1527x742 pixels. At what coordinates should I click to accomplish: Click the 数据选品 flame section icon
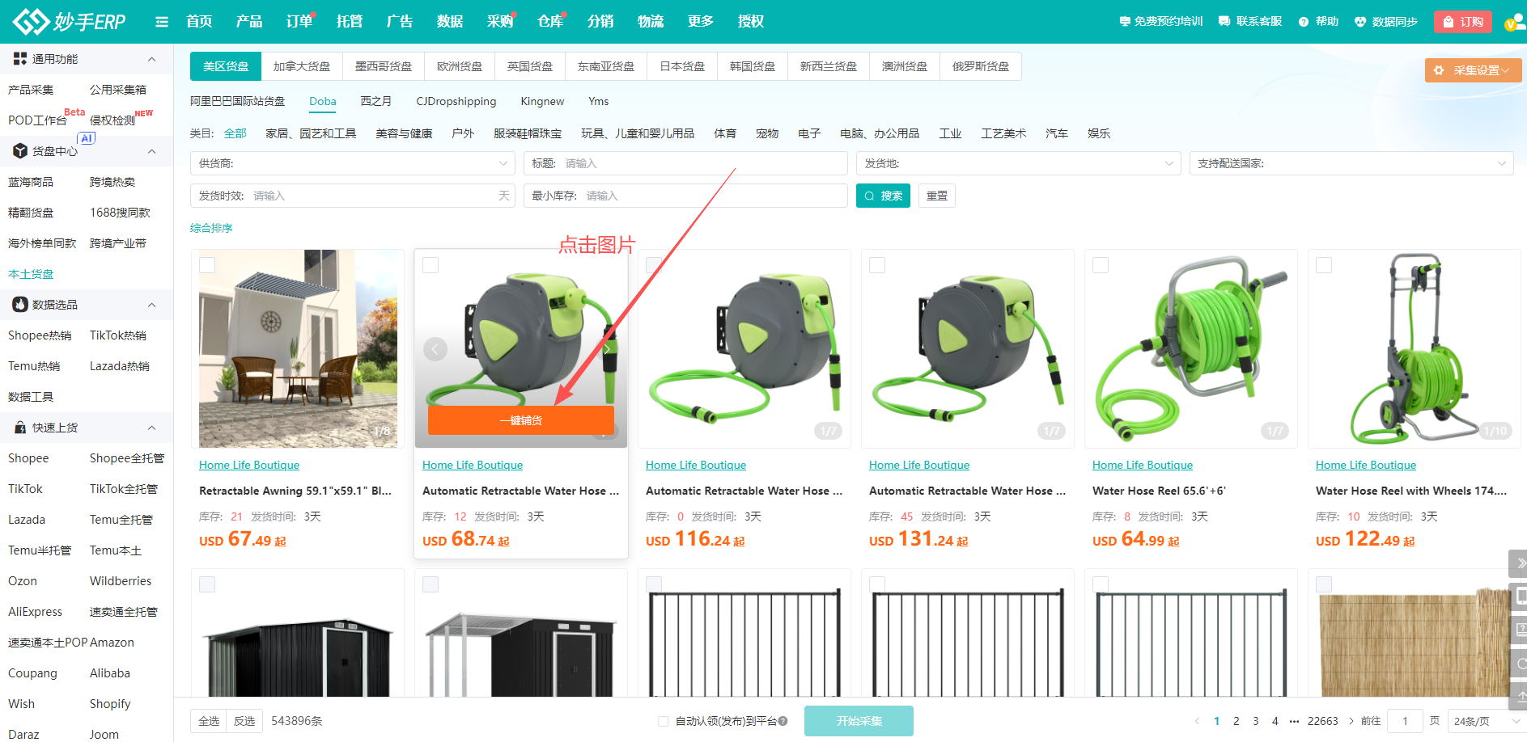(20, 305)
